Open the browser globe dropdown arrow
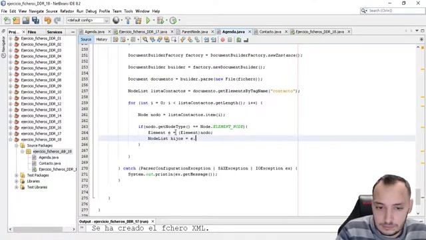The image size is (426, 240). tap(121, 21)
